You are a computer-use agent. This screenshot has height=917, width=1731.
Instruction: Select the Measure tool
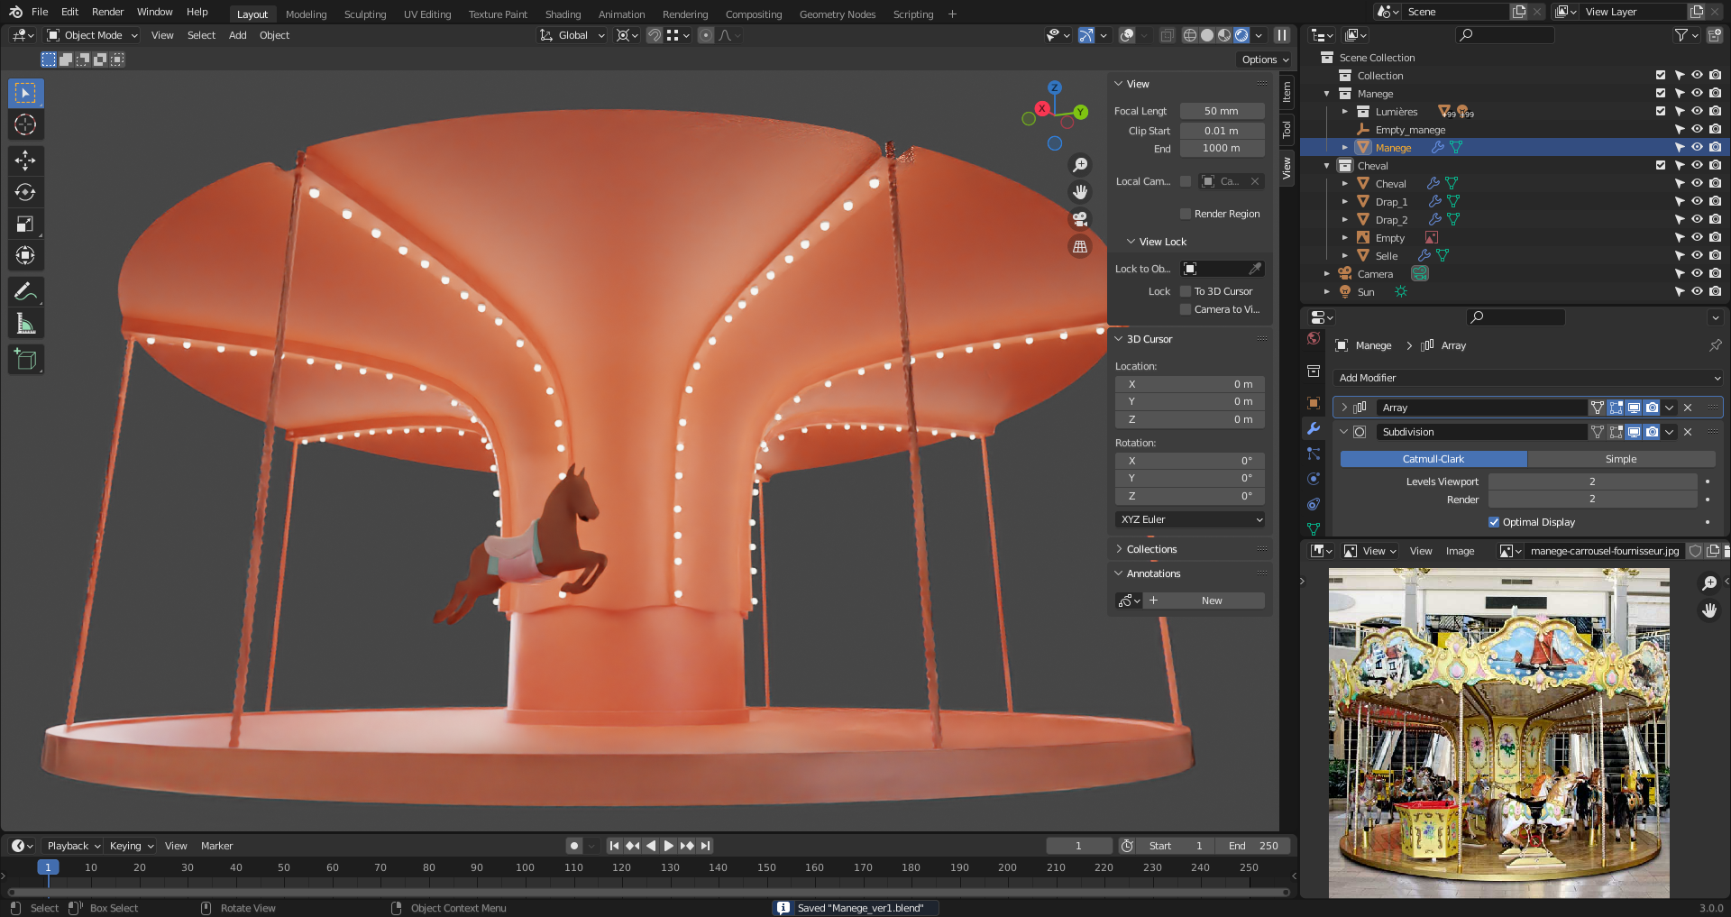[25, 324]
